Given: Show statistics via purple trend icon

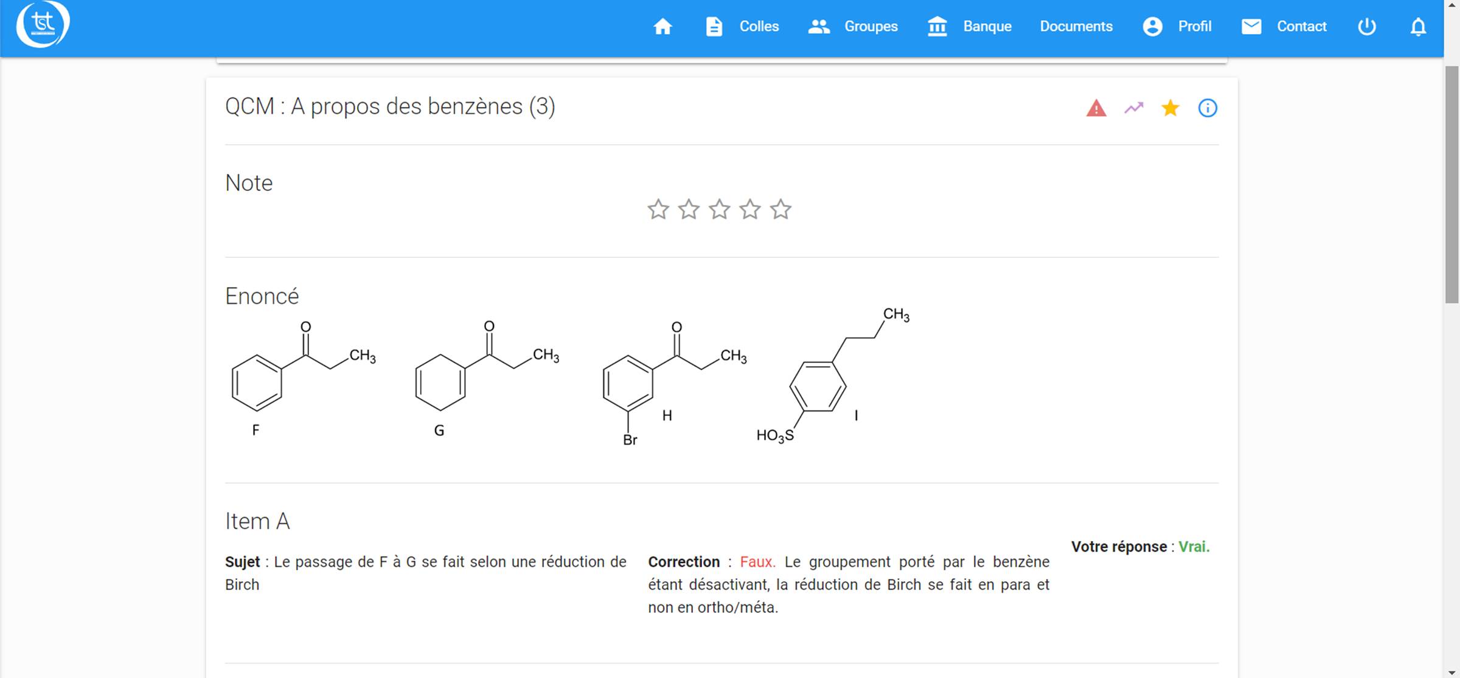Looking at the screenshot, I should 1133,108.
